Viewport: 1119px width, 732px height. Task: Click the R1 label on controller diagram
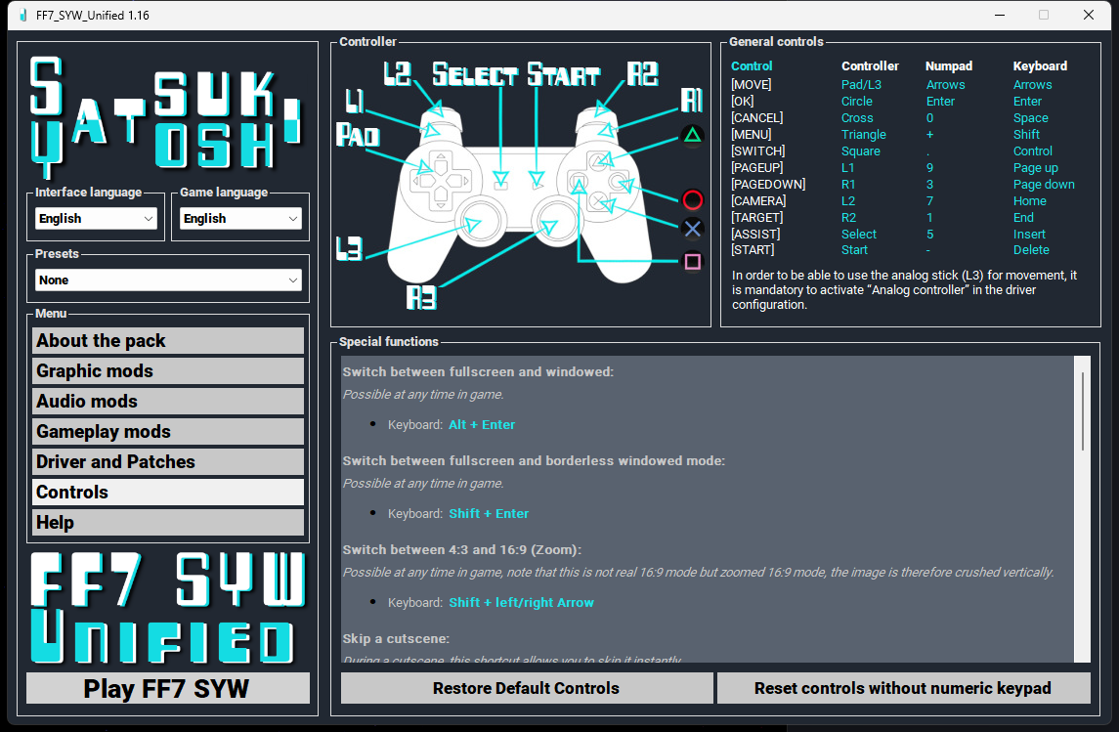click(x=692, y=100)
